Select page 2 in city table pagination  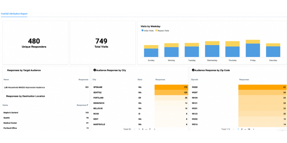143,129
